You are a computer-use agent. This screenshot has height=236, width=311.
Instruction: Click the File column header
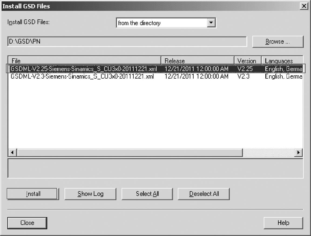pyautogui.click(x=84, y=60)
